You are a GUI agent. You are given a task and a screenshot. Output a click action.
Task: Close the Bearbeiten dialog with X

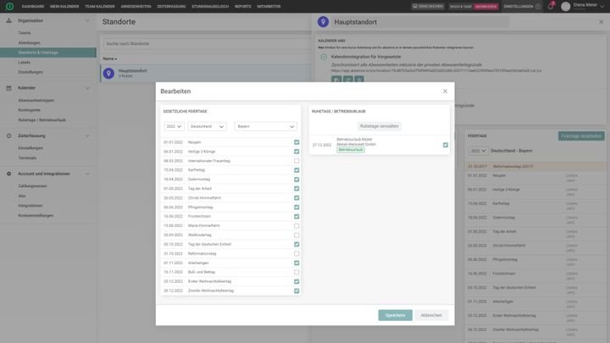click(x=445, y=91)
